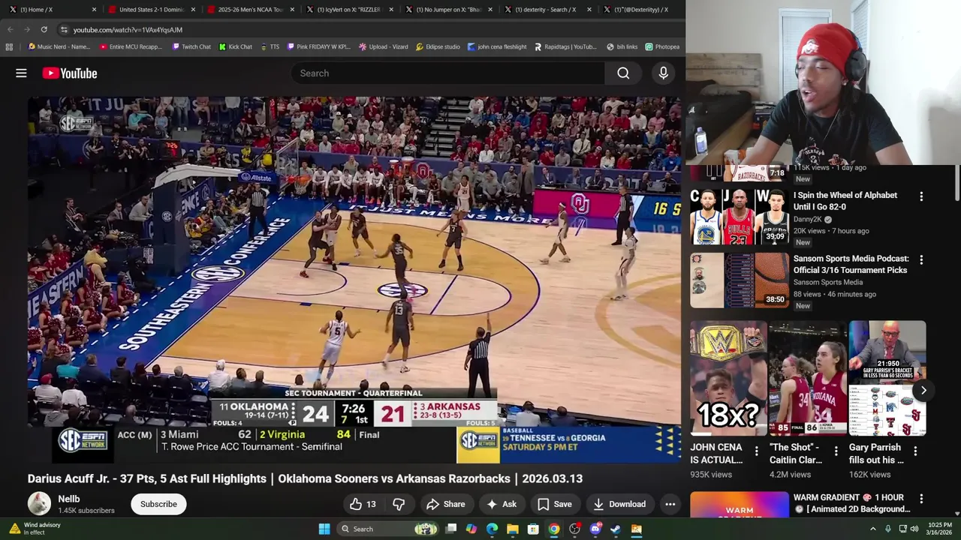This screenshot has height=540, width=961.
Task: Open options for Sansom Sports Media Podcast video
Action: (921, 259)
